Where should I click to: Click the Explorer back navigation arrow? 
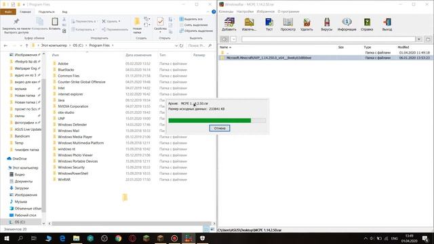5,45
